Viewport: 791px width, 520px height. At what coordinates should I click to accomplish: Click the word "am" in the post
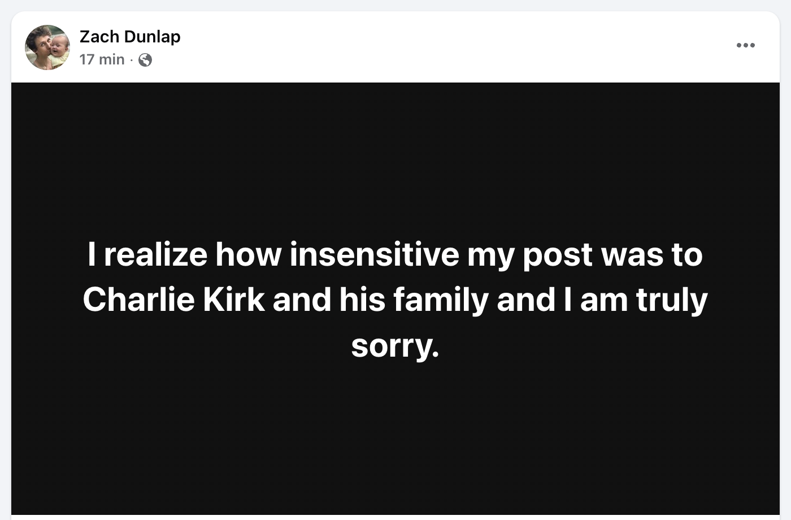point(604,301)
